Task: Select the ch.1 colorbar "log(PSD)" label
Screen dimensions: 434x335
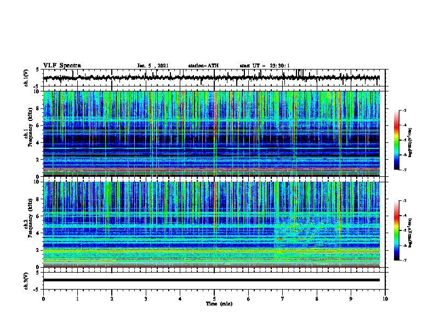Action: click(x=410, y=143)
